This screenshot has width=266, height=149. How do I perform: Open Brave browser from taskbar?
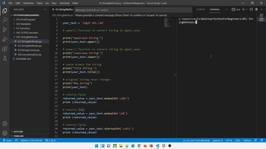pos(163,146)
